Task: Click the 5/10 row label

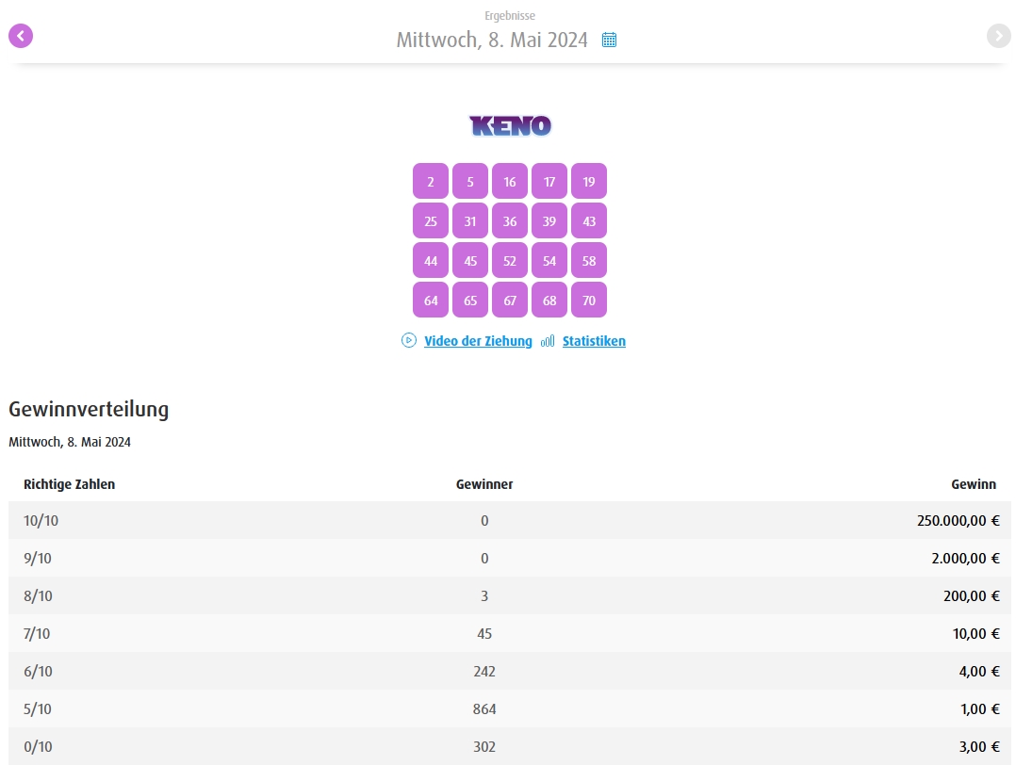Action: (x=38, y=708)
